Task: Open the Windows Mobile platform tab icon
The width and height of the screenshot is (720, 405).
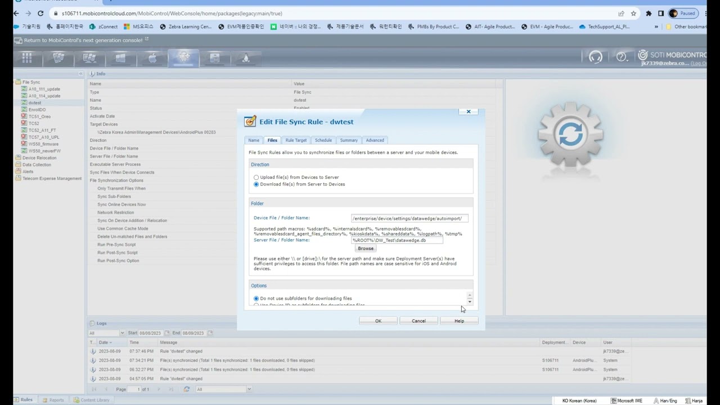Action: pos(58,57)
